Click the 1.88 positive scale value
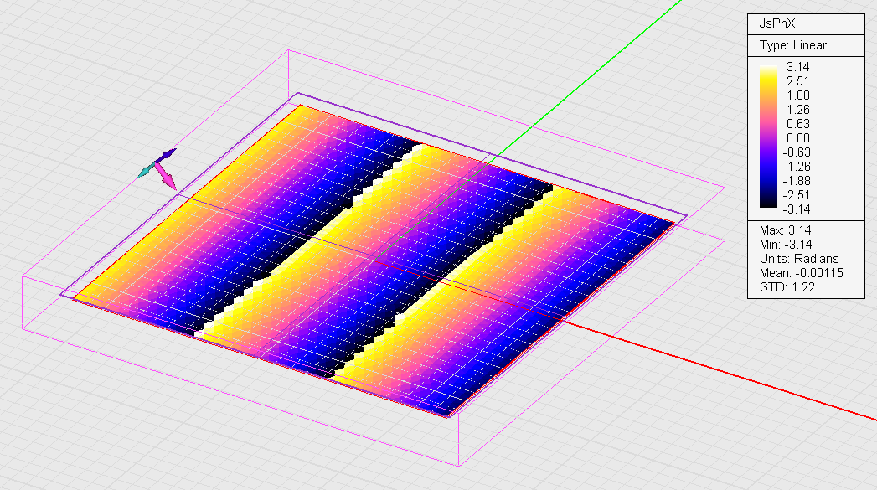Image resolution: width=877 pixels, height=490 pixels. (797, 95)
